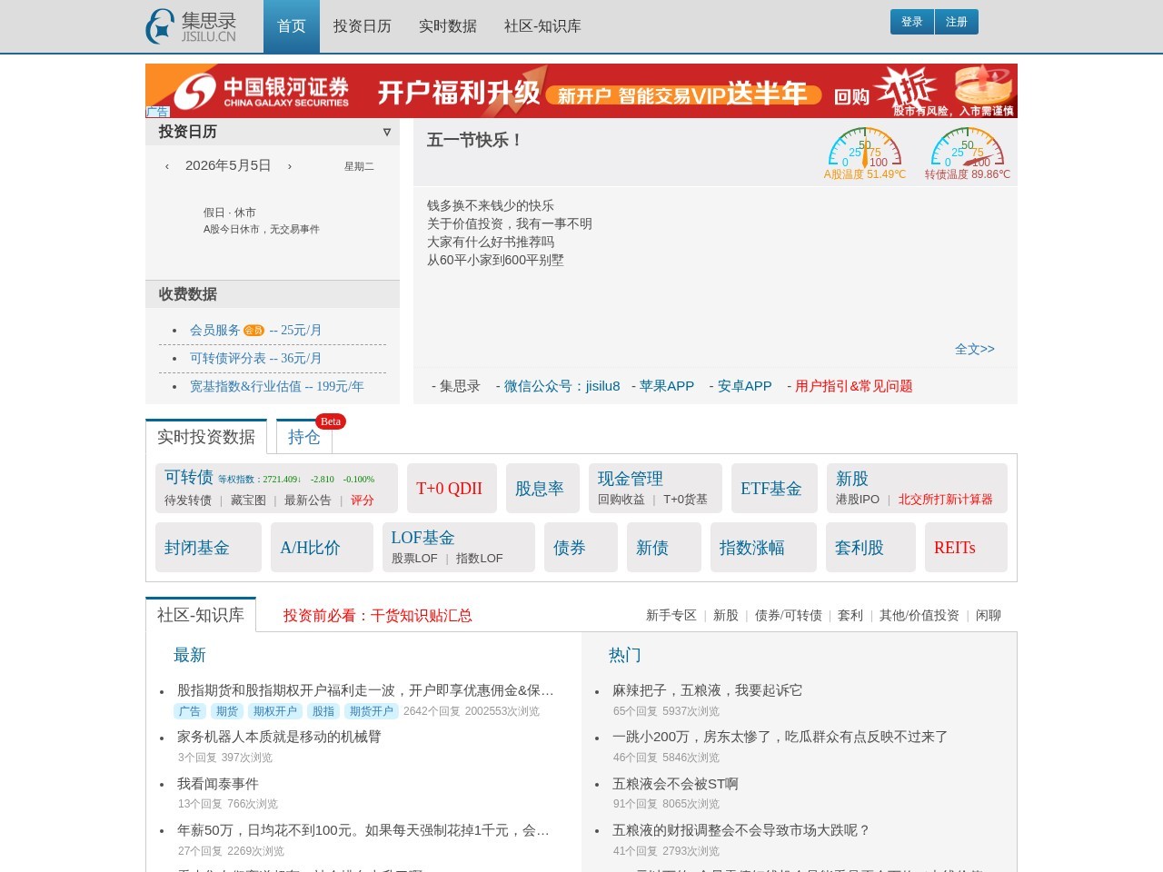Open the 安卓APP link
This screenshot has width=1163, height=872.
point(745,386)
